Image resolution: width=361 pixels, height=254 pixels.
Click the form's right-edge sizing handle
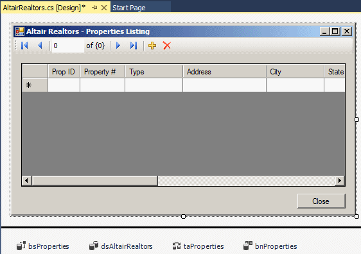click(357, 119)
